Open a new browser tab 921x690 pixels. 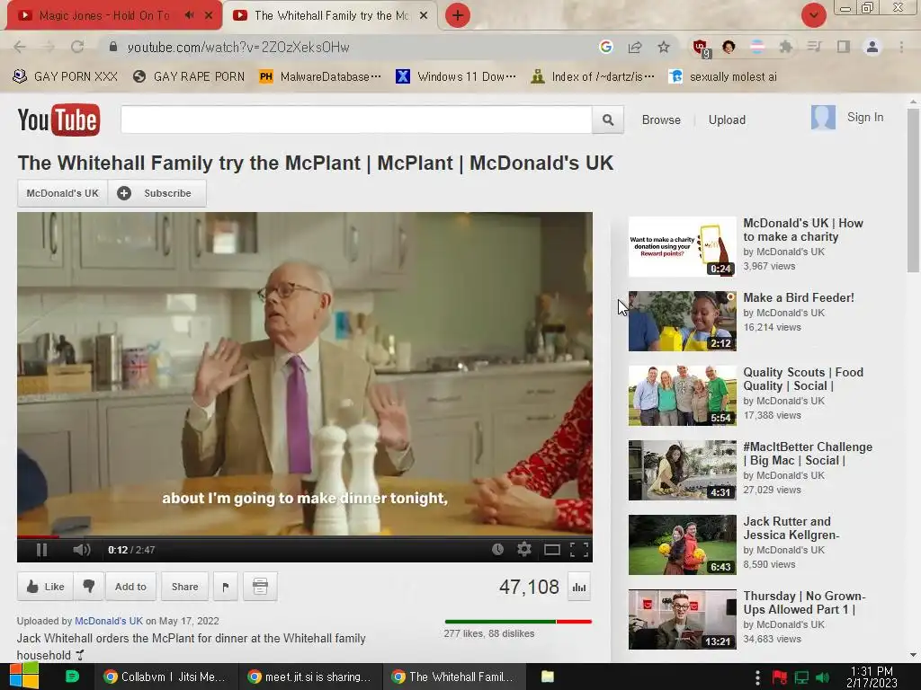pos(458,15)
